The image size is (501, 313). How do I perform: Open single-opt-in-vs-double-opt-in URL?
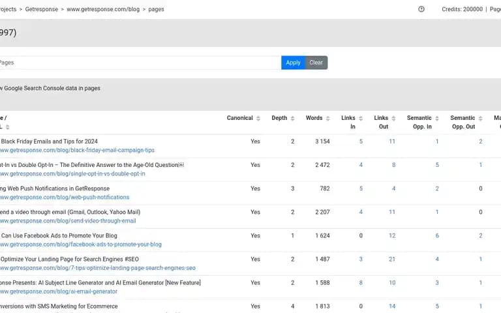(x=72, y=173)
